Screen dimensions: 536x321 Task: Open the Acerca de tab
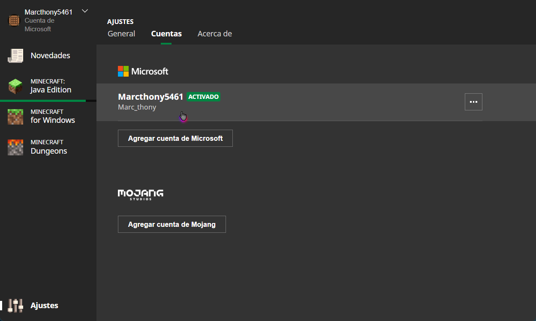[214, 34]
